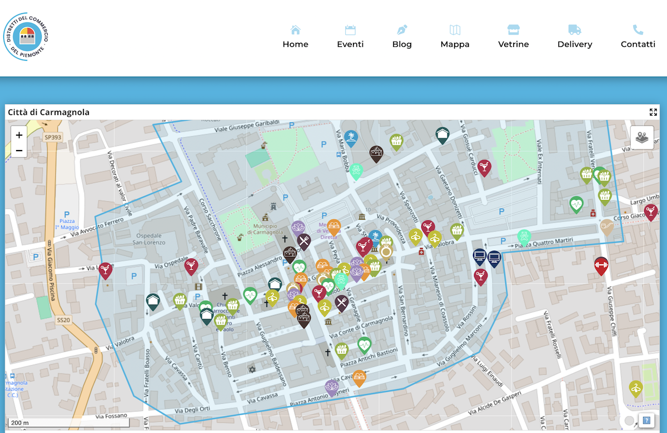This screenshot has height=433, width=667.
Task: Navigate to Delivery
Action: (575, 37)
